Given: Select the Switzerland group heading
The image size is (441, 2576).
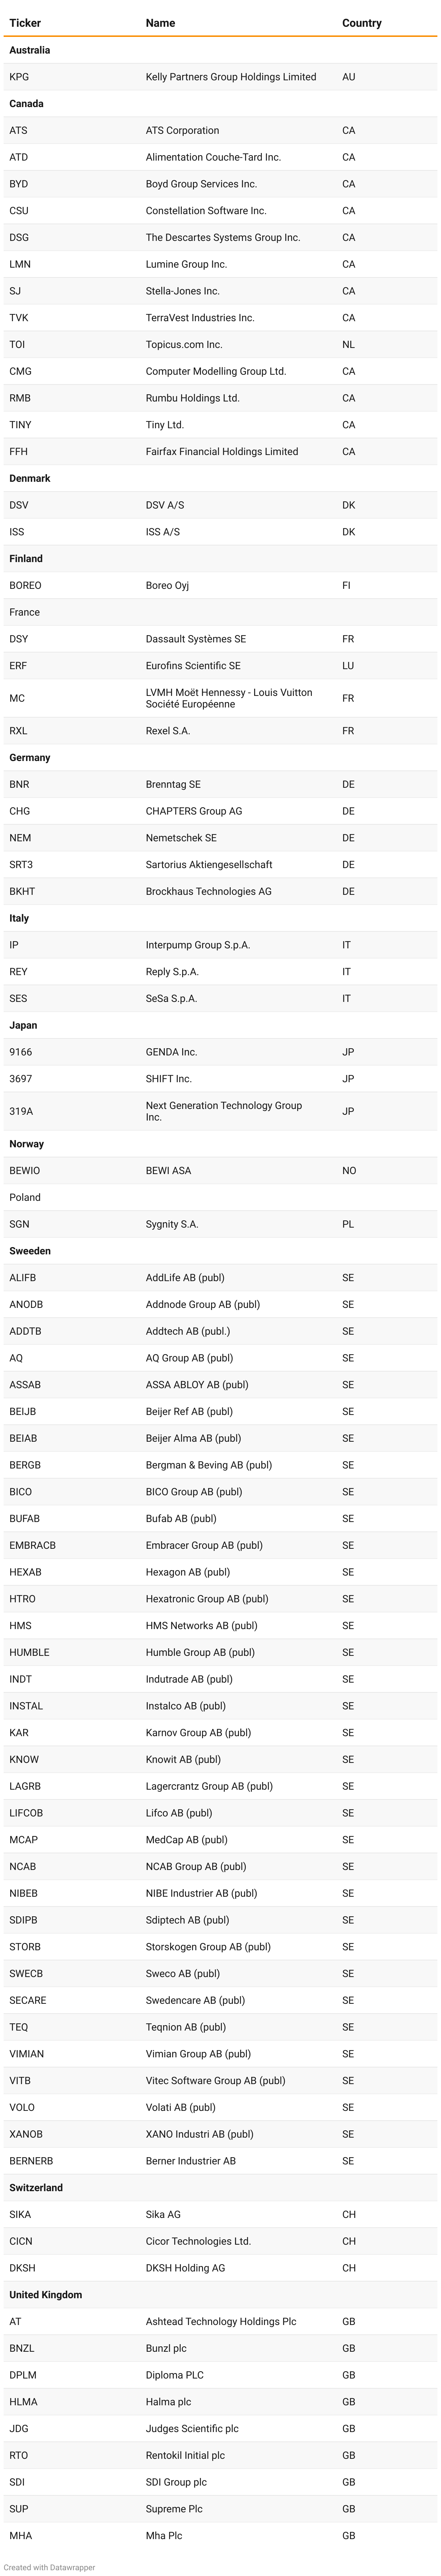Looking at the screenshot, I should 36,2188.
